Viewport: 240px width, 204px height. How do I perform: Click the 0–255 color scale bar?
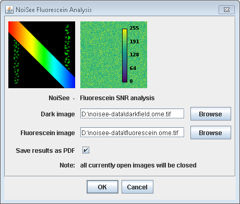(x=125, y=55)
